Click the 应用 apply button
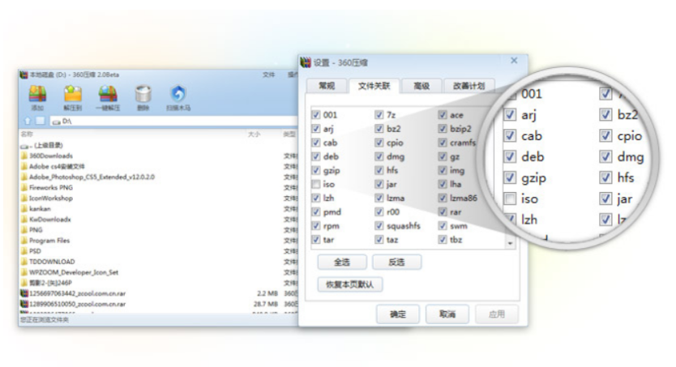Viewport: 676px width, 367px height. (x=497, y=314)
